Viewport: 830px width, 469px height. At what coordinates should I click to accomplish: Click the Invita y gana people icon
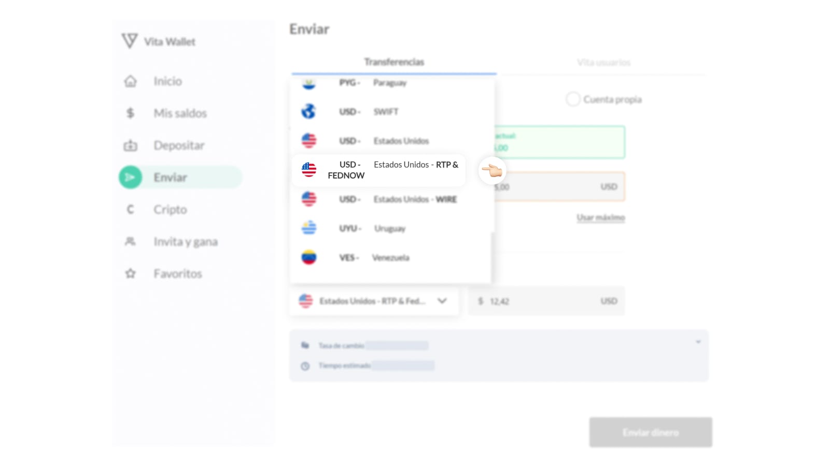click(x=130, y=241)
